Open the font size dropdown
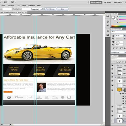Viewport: 126px width, 126px height. (125, 36)
